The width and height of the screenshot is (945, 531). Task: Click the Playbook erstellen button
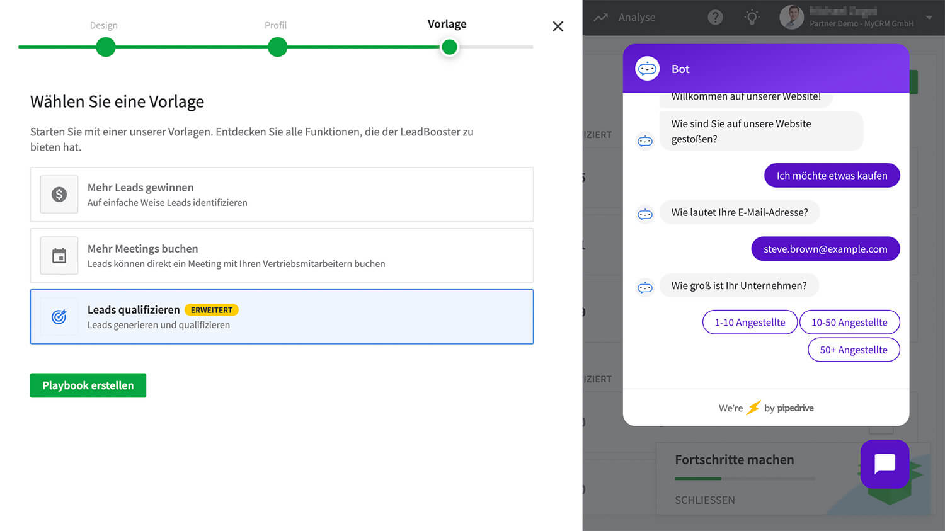tap(88, 385)
